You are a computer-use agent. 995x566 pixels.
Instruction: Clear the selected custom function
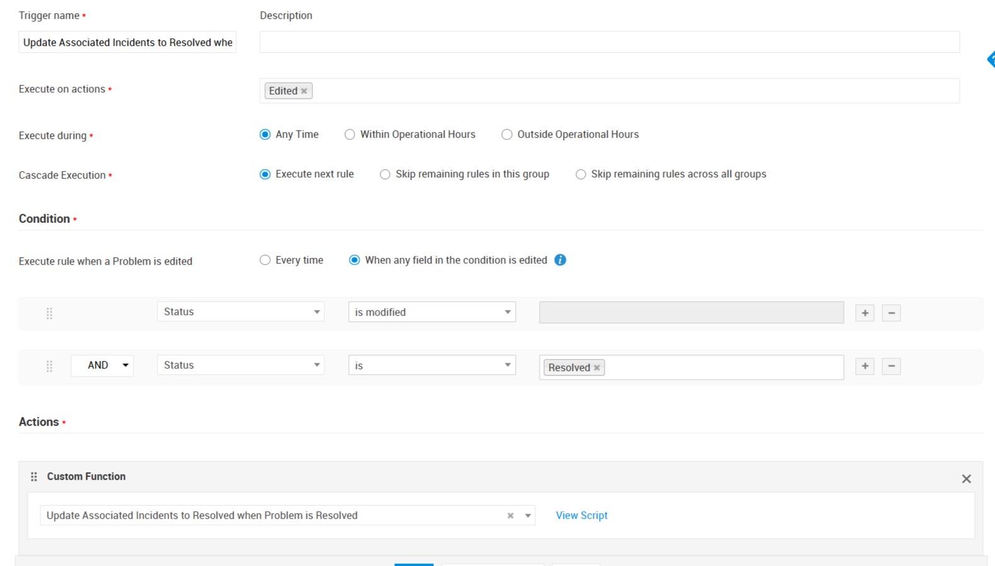[510, 516]
